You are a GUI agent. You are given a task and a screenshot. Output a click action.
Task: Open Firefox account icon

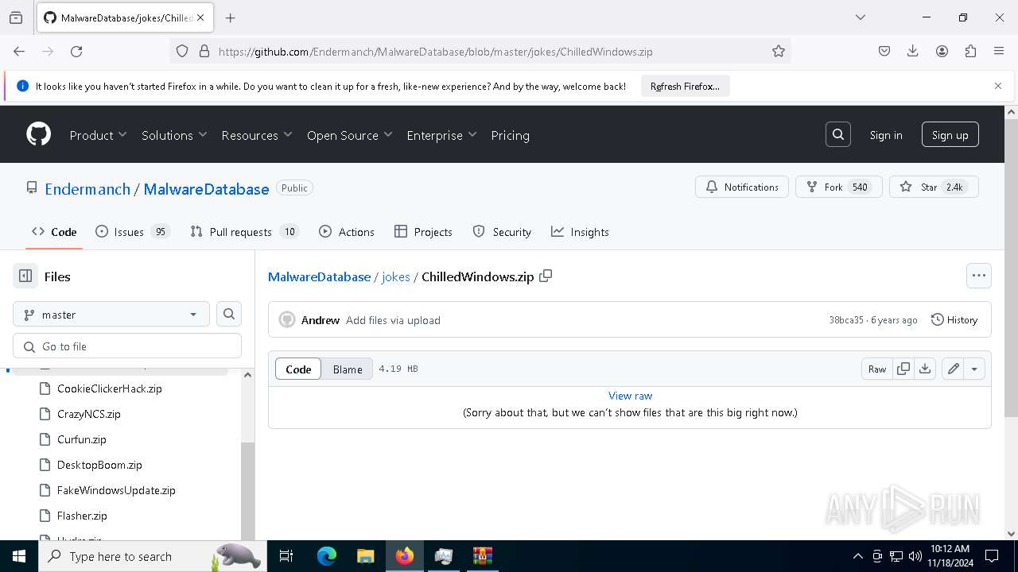pos(942,51)
